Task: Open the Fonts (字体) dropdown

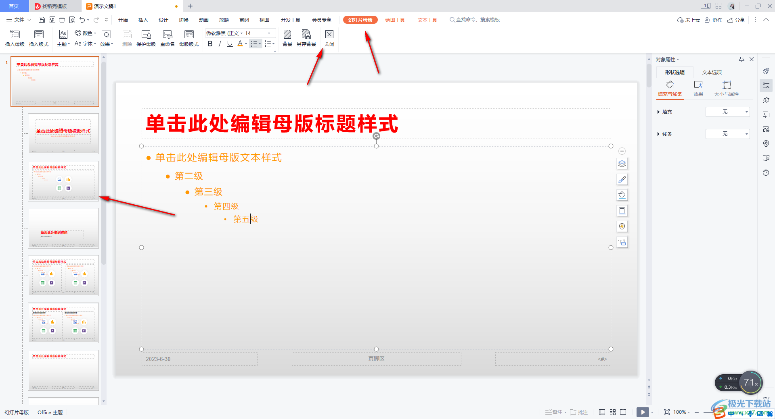Action: [85, 44]
